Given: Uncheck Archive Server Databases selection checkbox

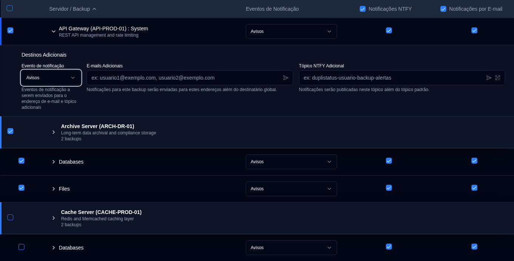Looking at the screenshot, I should click(21, 161).
